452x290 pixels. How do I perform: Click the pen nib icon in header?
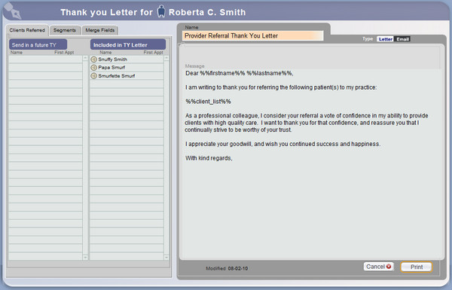[x=13, y=11]
